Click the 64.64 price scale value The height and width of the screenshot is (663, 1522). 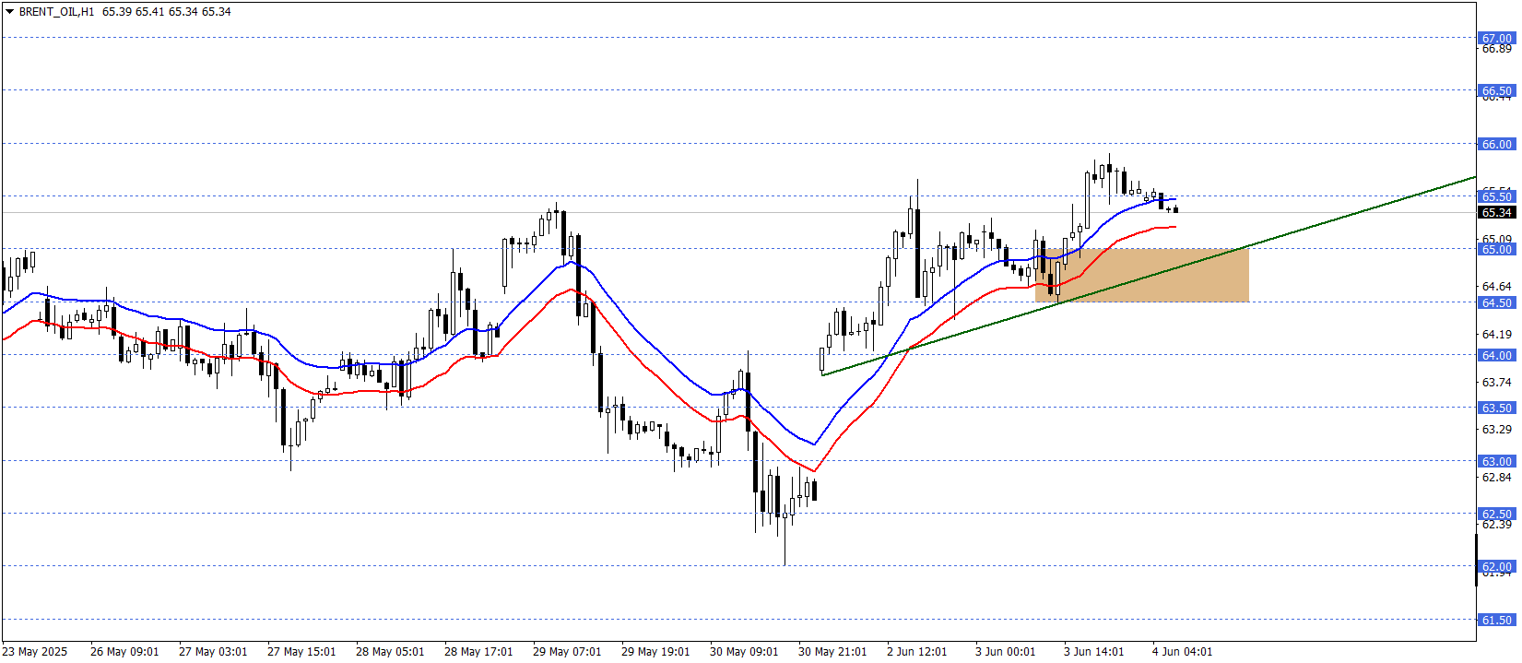(1497, 287)
